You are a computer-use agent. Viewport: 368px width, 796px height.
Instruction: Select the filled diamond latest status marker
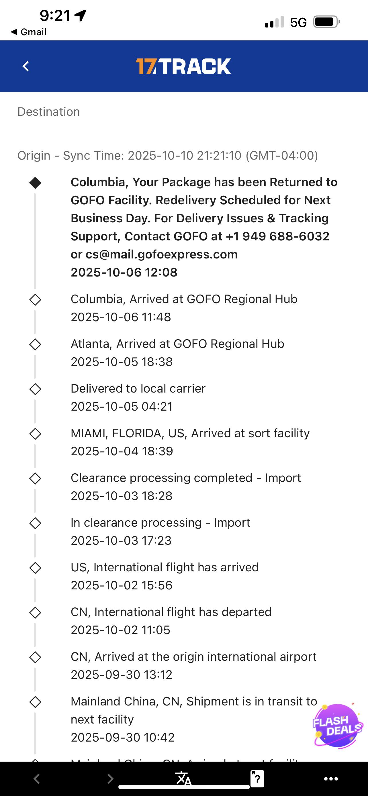[35, 183]
